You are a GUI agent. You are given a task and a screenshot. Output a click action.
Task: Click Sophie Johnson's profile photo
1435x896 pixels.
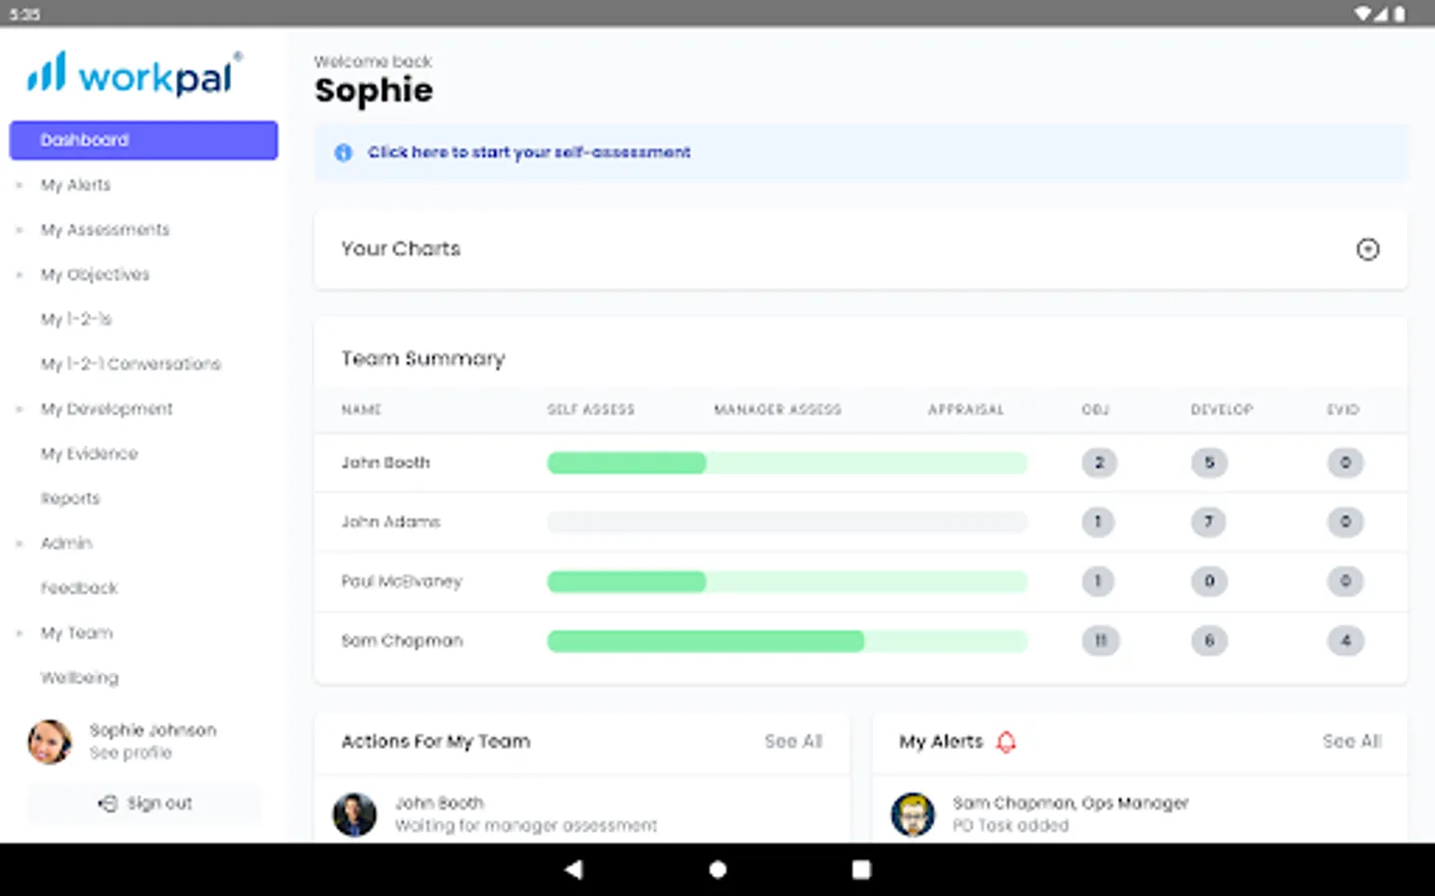point(50,742)
